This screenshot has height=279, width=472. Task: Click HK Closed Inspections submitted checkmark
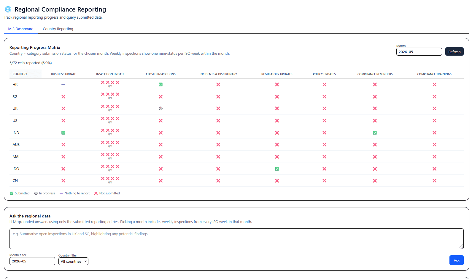[x=160, y=85]
